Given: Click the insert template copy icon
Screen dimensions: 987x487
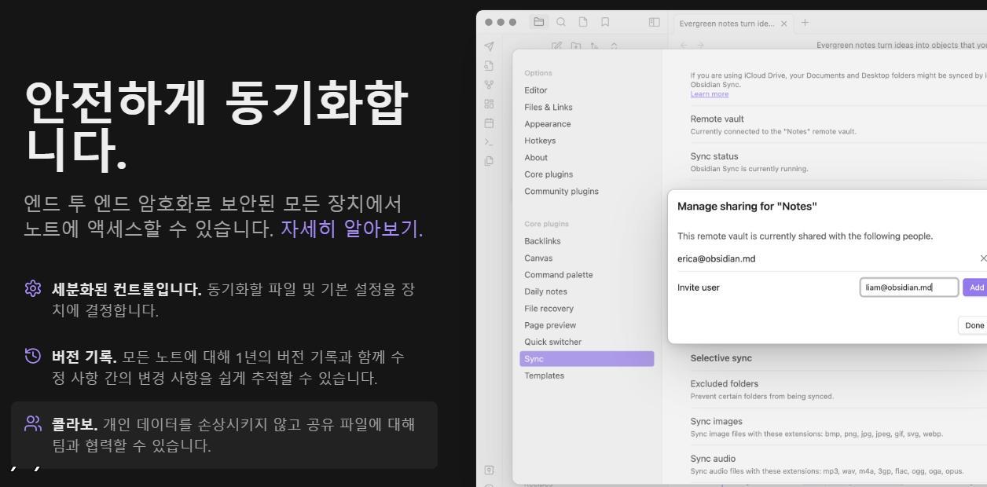Looking at the screenshot, I should point(489,161).
